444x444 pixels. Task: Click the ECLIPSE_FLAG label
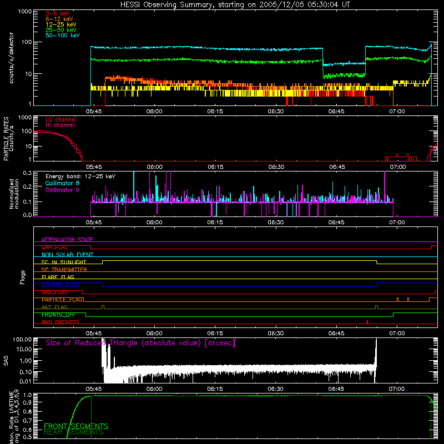tap(60, 285)
